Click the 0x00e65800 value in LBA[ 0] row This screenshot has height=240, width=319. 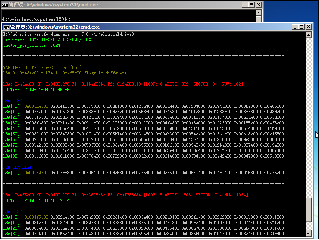(x=272, y=106)
